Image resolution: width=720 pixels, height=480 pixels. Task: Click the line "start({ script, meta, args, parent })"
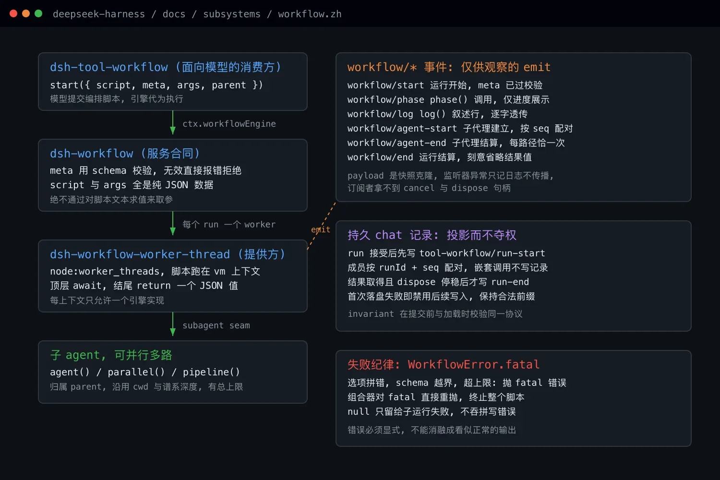(156, 85)
